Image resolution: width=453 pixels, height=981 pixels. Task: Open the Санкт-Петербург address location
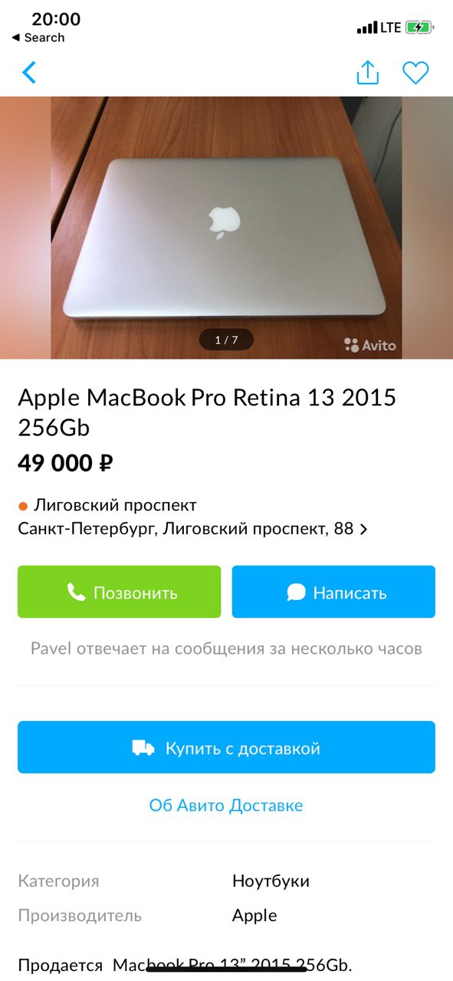pyautogui.click(x=185, y=529)
